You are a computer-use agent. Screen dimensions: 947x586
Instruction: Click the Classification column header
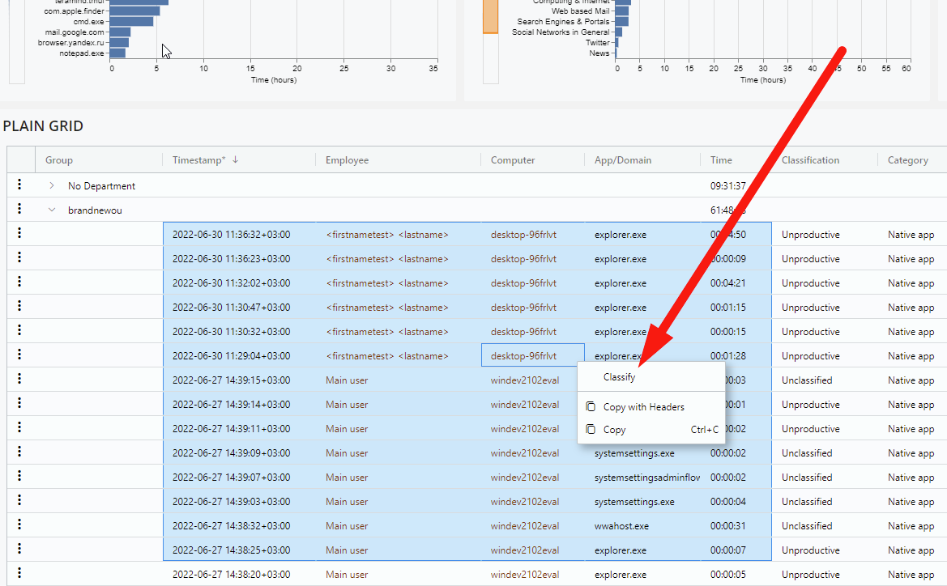click(810, 160)
